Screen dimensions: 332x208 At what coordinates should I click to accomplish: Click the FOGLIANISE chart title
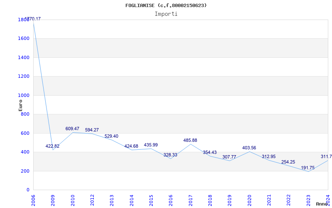pos(166,5)
